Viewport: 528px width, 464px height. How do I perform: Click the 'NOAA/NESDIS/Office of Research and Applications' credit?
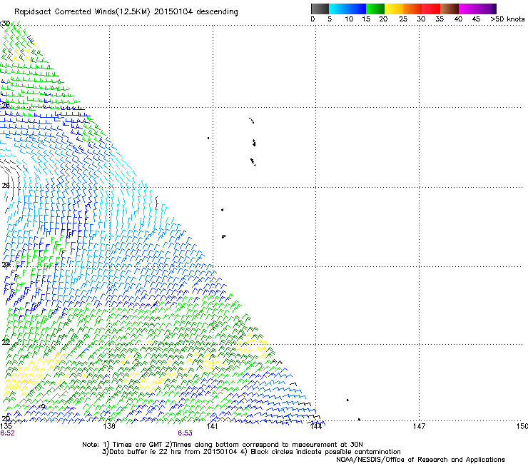(420, 460)
